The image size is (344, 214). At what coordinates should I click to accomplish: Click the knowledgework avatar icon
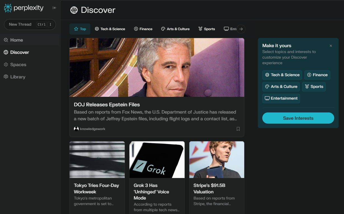(x=76, y=129)
